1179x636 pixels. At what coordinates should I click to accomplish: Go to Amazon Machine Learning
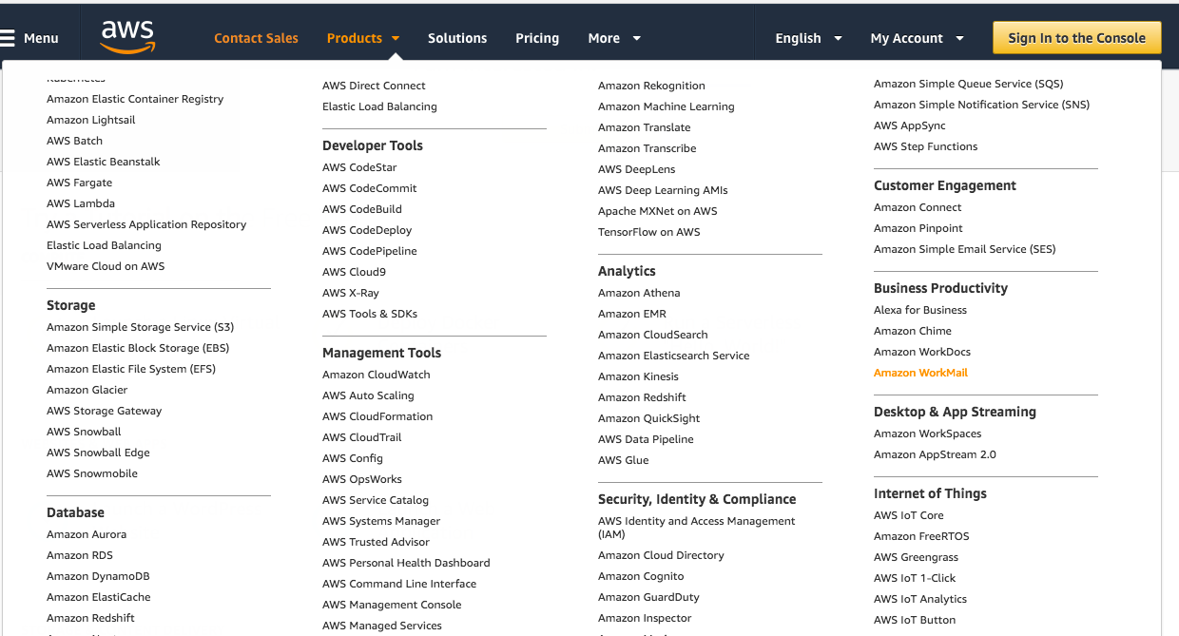(x=667, y=106)
